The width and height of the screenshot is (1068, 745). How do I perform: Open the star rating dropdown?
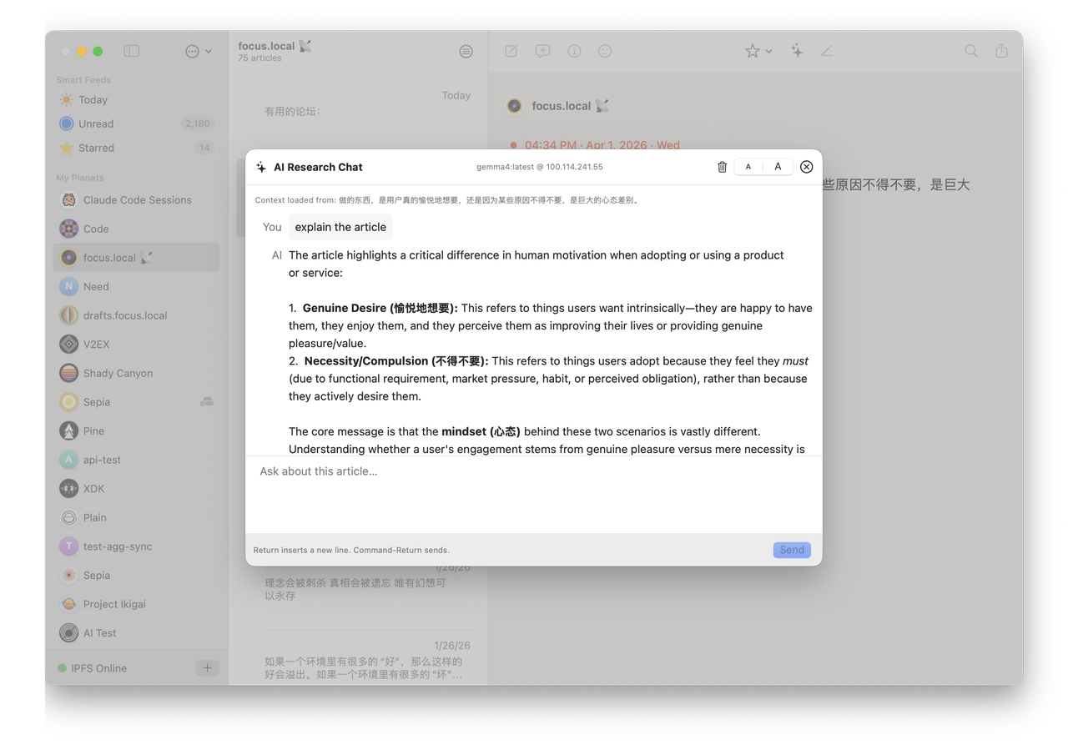[x=758, y=51]
